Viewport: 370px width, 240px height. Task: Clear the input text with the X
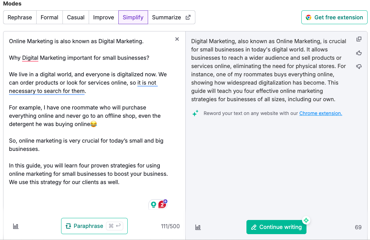[177, 39]
